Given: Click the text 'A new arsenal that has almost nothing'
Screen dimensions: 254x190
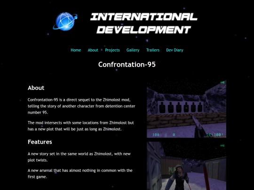Looking at the screenshot, I should tap(80, 174).
